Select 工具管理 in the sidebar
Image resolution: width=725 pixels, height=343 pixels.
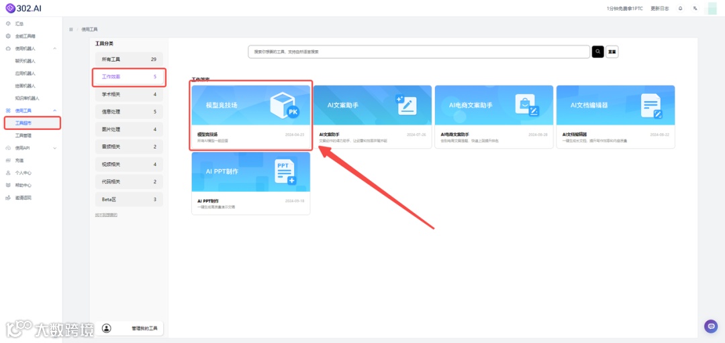click(23, 136)
